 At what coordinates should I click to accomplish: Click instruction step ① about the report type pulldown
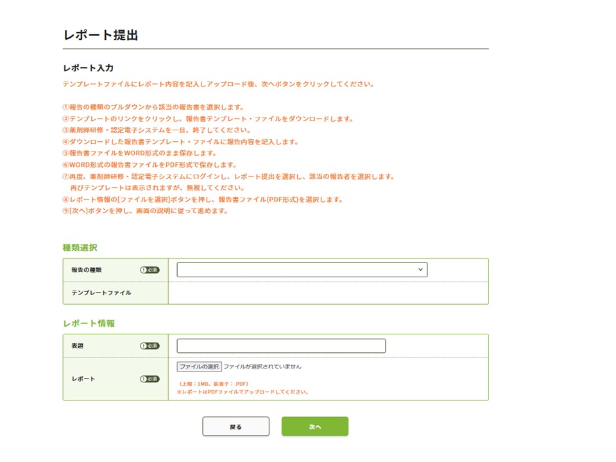click(153, 107)
